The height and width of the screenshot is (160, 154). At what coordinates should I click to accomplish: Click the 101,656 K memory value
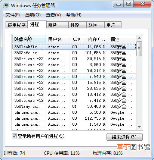[x=95, y=53]
